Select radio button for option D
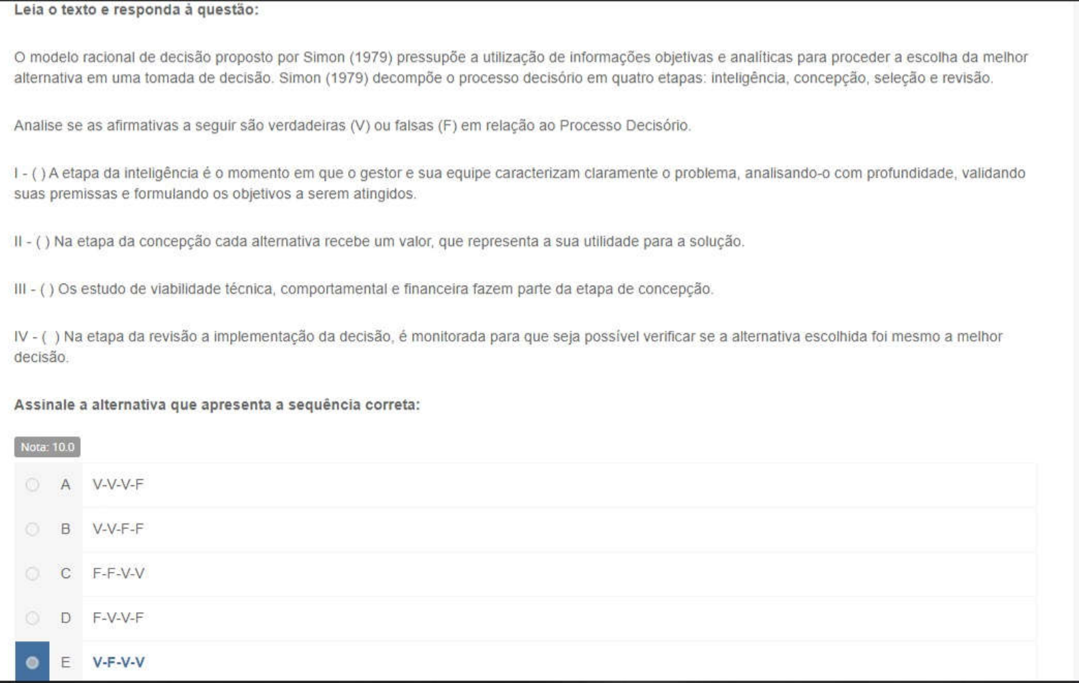This screenshot has width=1079, height=683. [32, 618]
